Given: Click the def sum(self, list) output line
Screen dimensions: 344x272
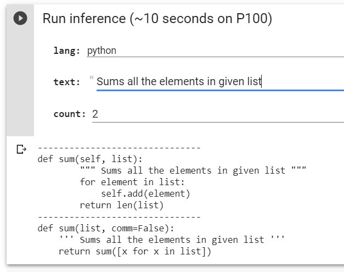Looking at the screenshot, I should (90, 159).
